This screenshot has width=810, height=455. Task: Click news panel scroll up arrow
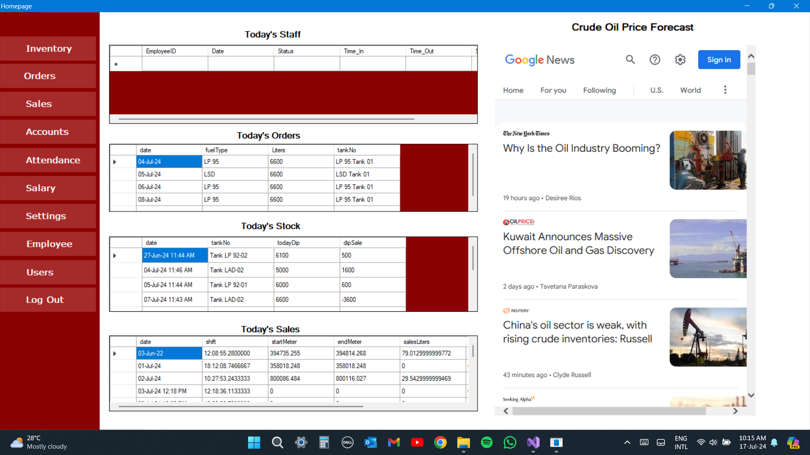pos(751,56)
